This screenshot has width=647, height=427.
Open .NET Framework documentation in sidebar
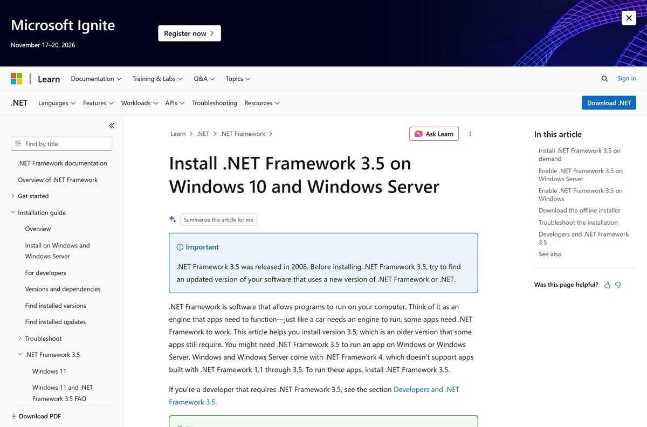pyautogui.click(x=63, y=163)
